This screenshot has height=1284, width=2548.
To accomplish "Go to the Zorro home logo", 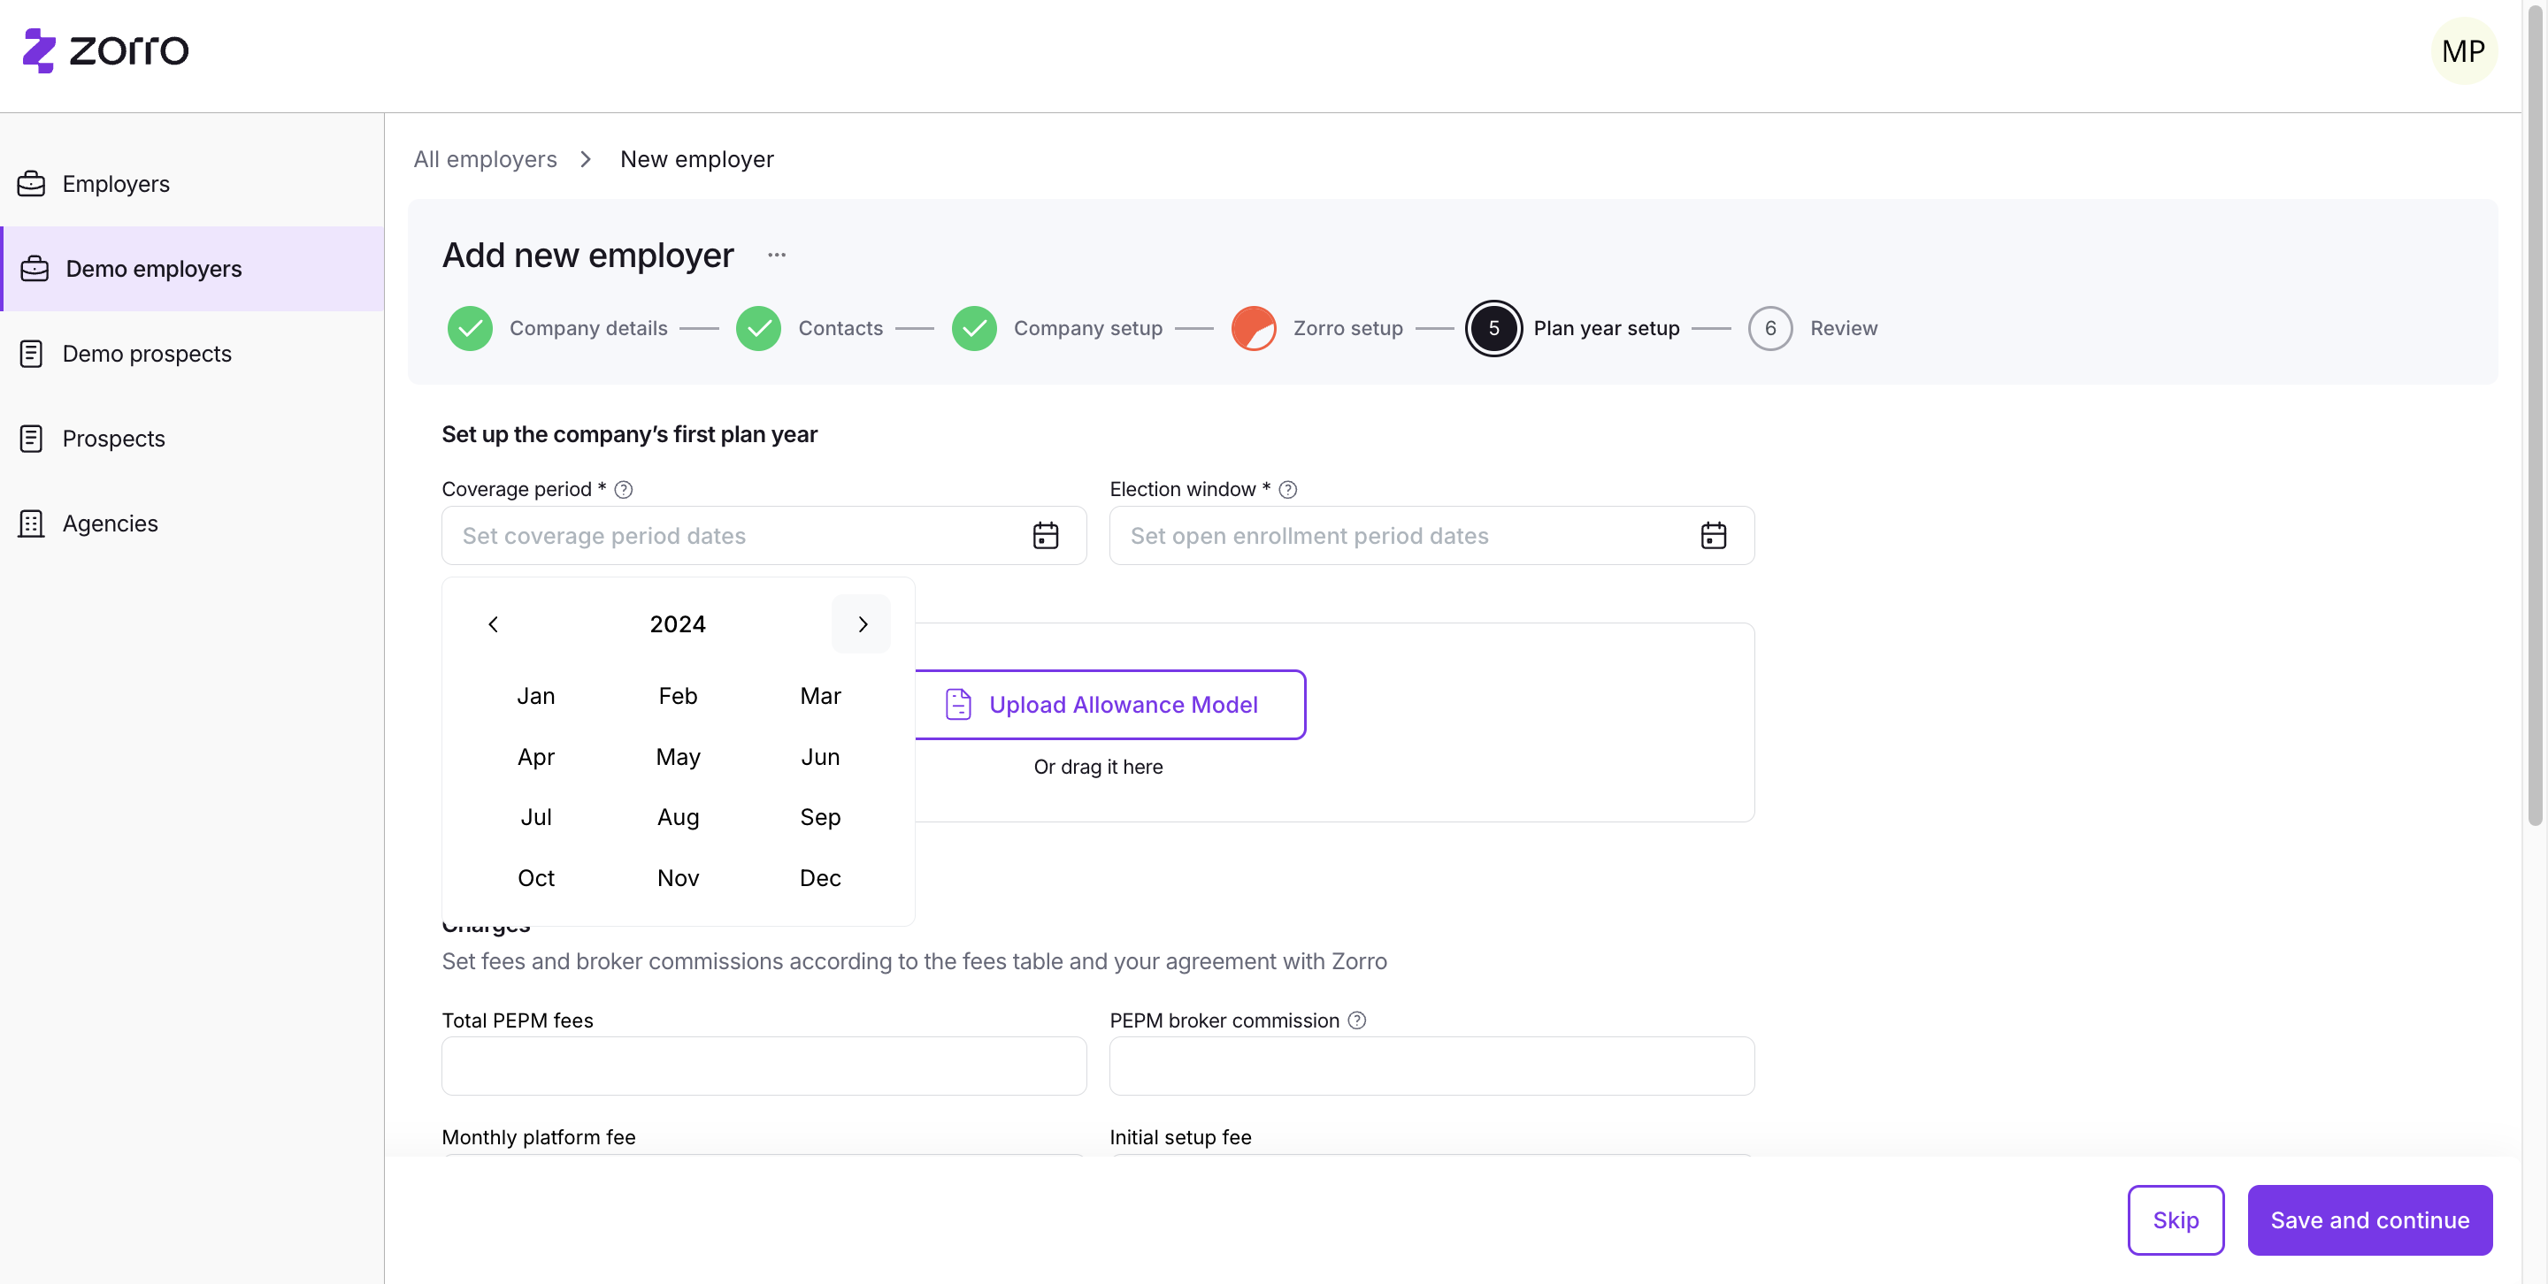I will click(106, 50).
